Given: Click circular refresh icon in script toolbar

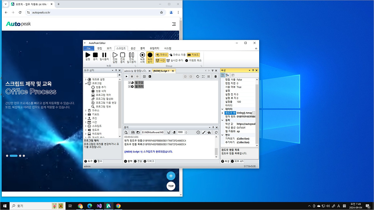Looking at the screenshot, I should tap(198, 76).
